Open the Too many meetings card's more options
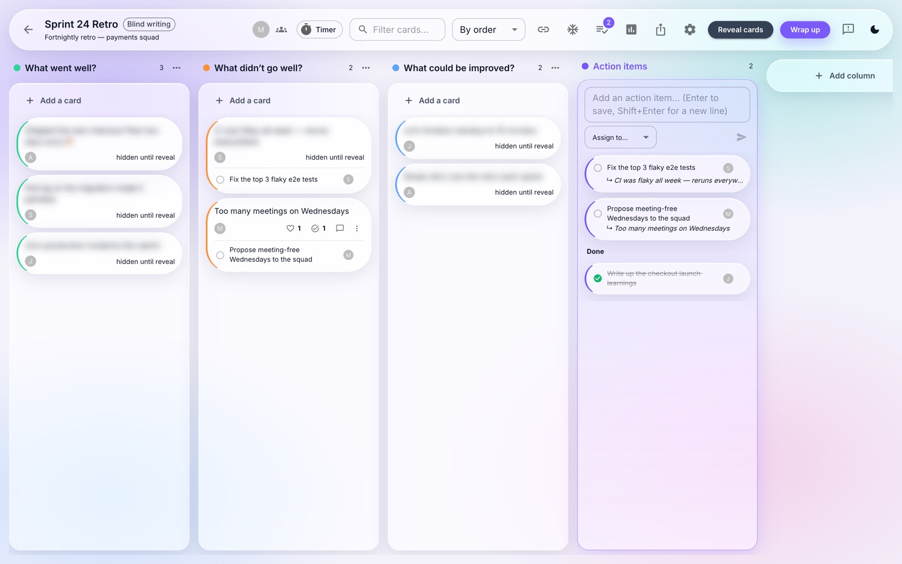 coord(357,228)
